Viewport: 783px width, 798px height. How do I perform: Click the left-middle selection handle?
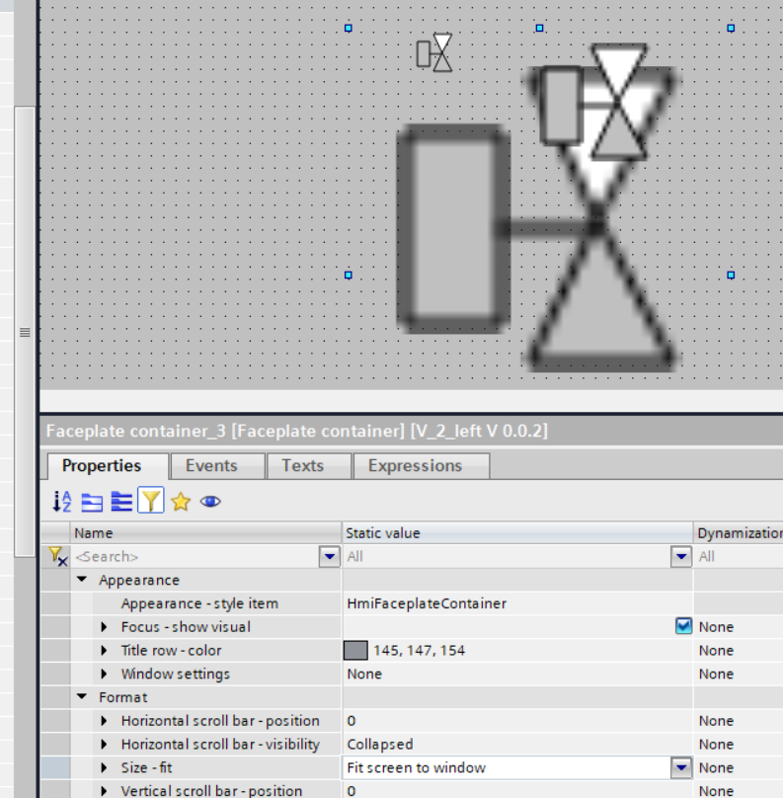tap(348, 275)
